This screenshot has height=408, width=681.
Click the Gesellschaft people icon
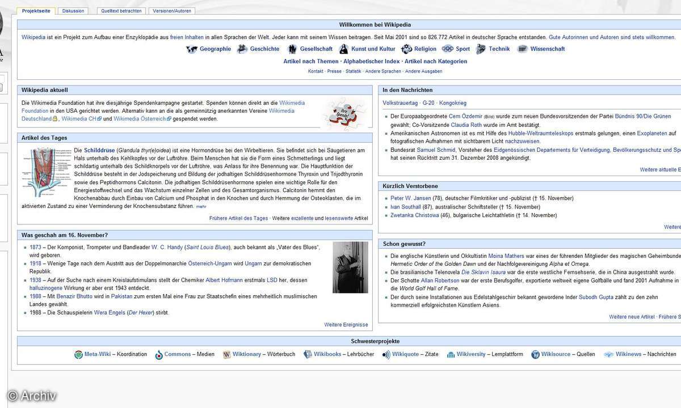point(292,49)
